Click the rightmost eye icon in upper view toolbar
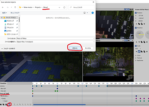The height and width of the screenshot is (107, 149). [132, 9]
